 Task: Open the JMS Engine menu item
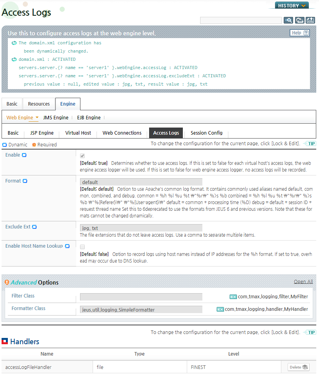[x=56, y=118]
